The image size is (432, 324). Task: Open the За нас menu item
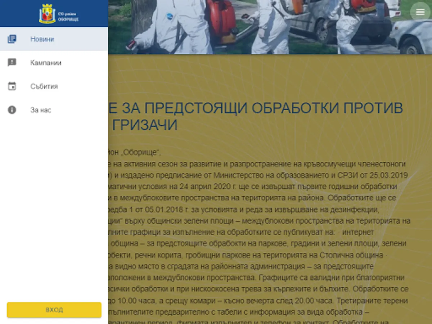(54, 110)
